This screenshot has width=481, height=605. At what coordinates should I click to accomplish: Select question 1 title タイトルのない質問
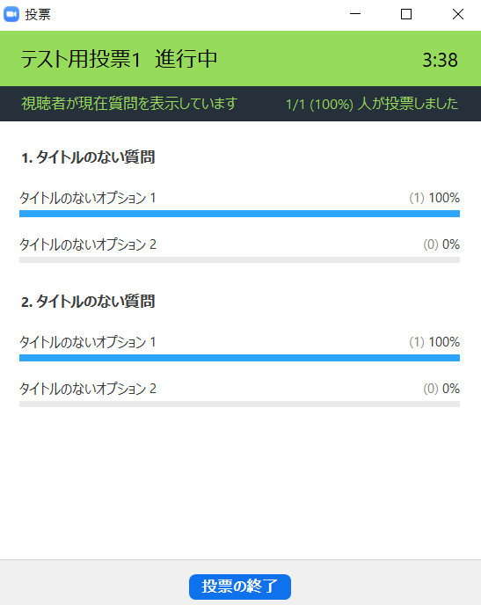pyautogui.click(x=88, y=157)
